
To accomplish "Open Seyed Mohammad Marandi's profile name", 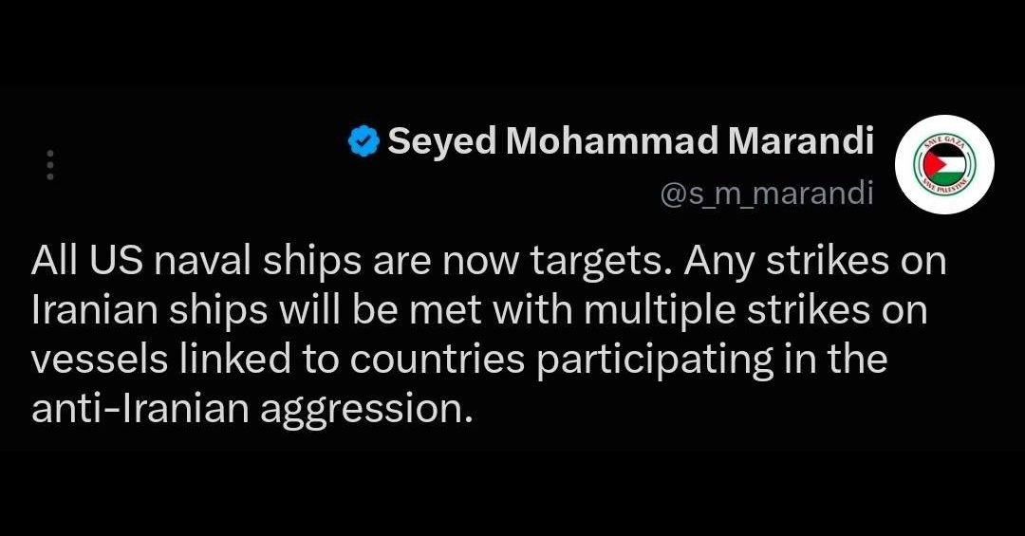I will (x=630, y=141).
